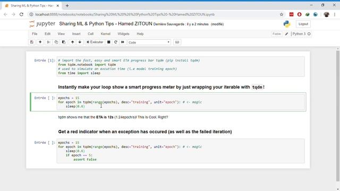Image resolution: width=340 pixels, height=191 pixels.
Task: Open the Kernel menu
Action: tap(106, 34)
